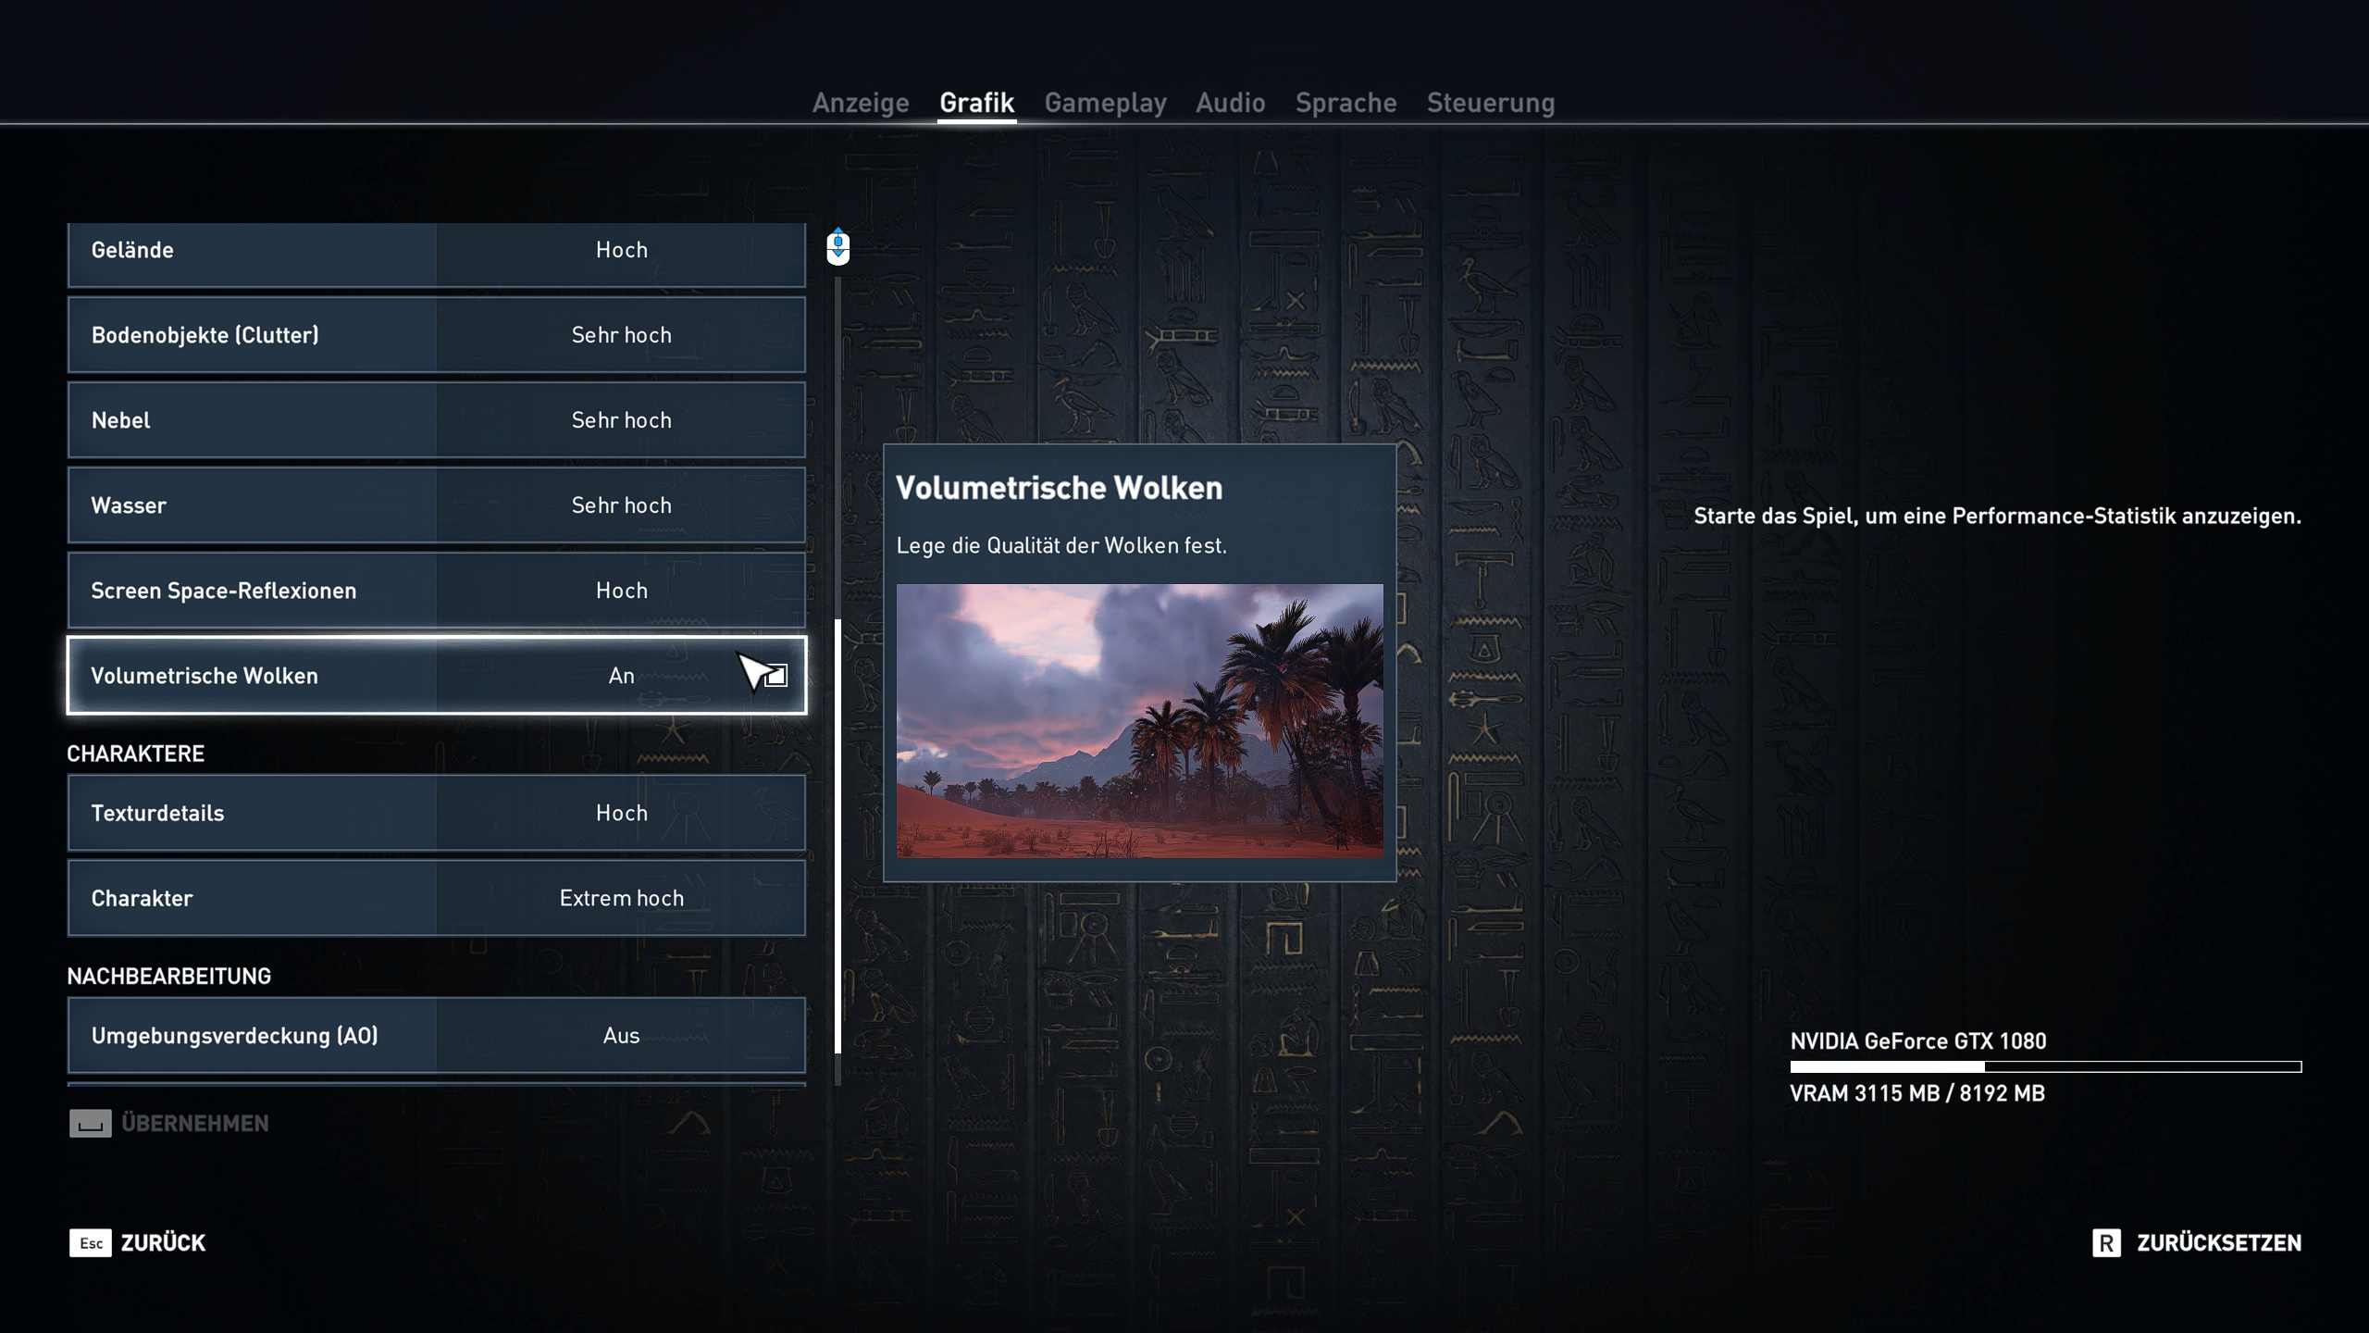Viewport: 2369px width, 1333px height.
Task: Click the Volumetrische Wolken preview image
Action: click(x=1139, y=720)
